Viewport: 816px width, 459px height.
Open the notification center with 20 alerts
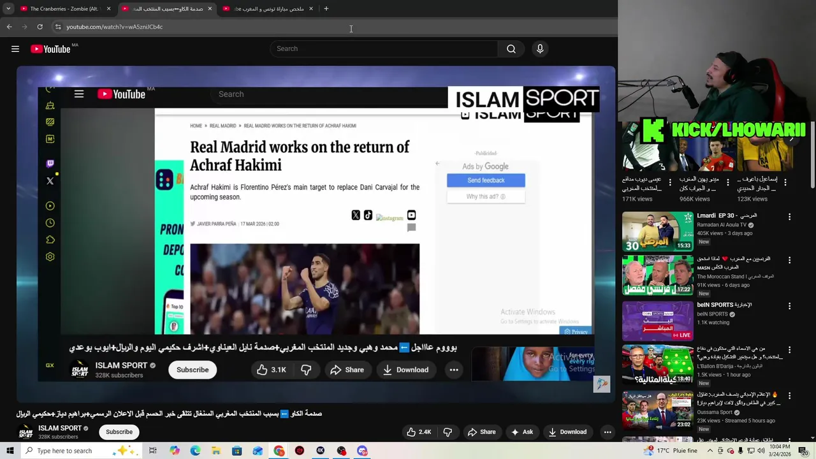click(x=803, y=451)
